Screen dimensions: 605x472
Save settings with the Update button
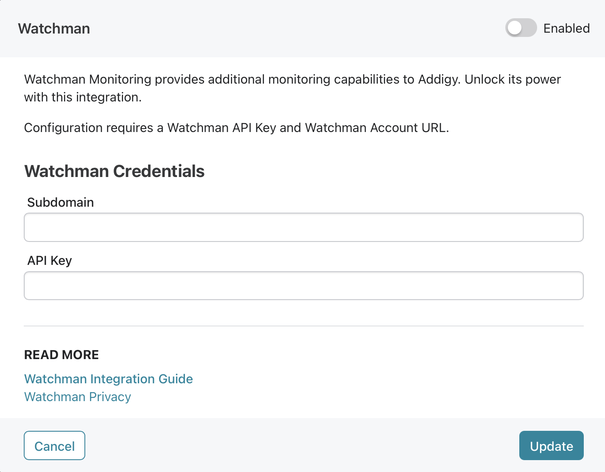[552, 446]
